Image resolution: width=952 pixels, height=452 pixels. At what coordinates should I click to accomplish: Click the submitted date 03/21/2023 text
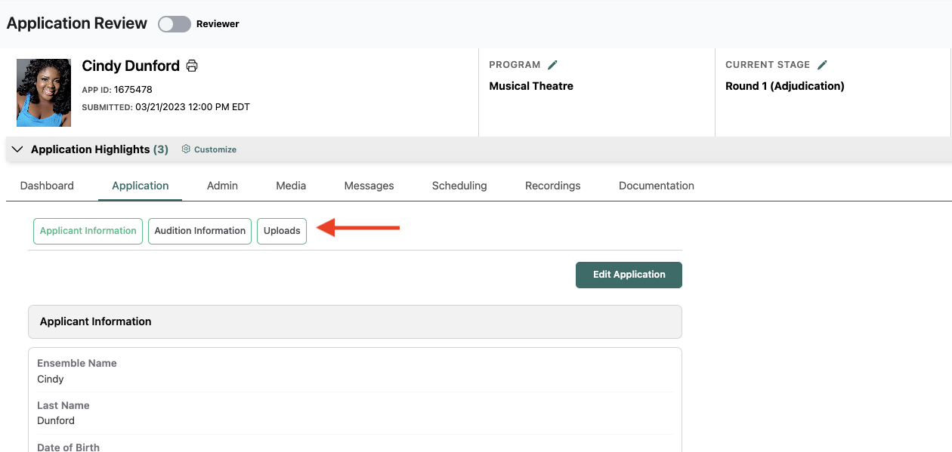point(193,107)
